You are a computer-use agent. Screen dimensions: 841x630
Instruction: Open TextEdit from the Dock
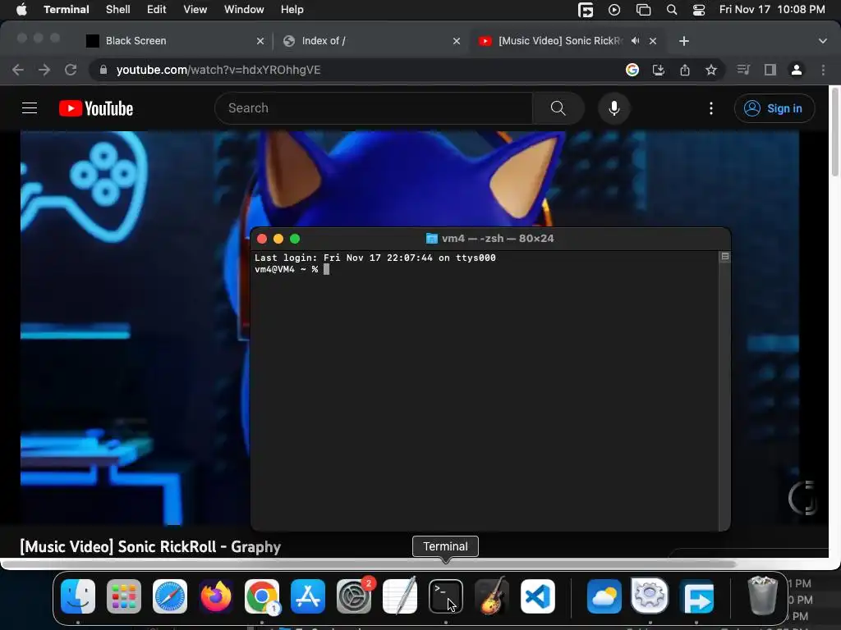tap(400, 596)
